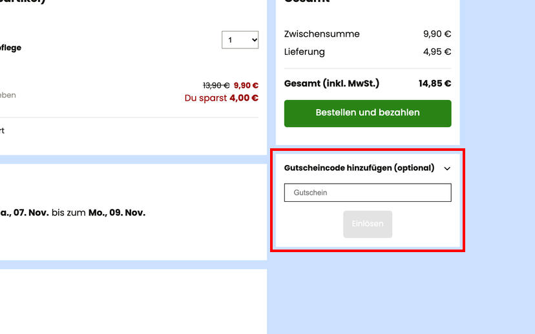This screenshot has height=334, width=535.
Task: Select the reduced price 9,90 € in red
Action: 246,86
